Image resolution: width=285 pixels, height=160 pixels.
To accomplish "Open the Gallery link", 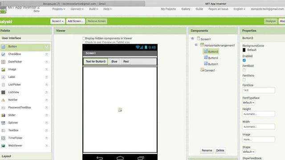I will (186, 9).
